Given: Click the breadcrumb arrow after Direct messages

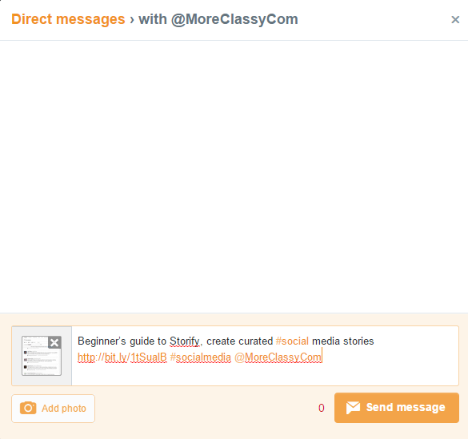Looking at the screenshot, I should click(132, 20).
